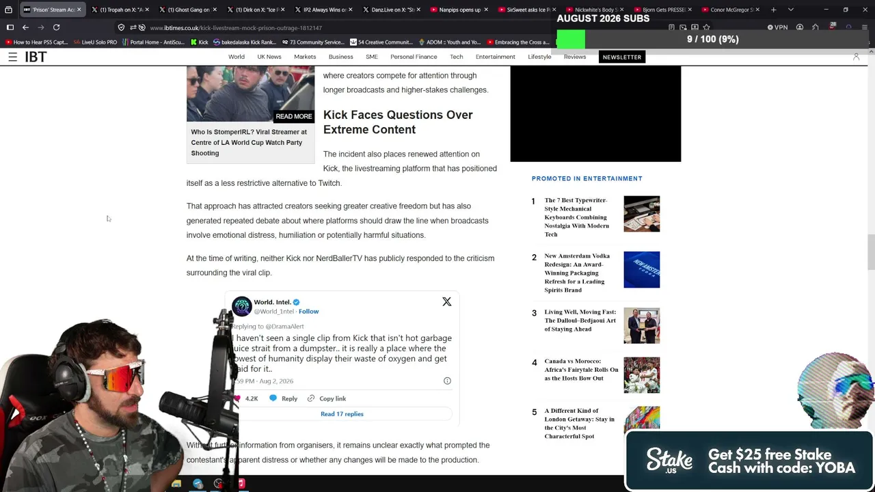
Task: Click the typewriter keyboards thumbnail image
Action: (642, 214)
